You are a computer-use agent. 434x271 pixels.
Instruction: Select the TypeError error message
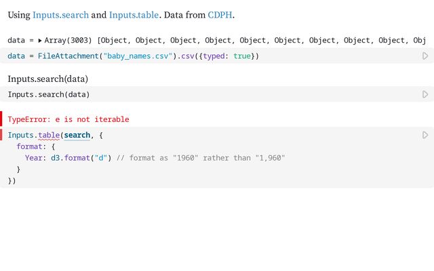(x=68, y=119)
